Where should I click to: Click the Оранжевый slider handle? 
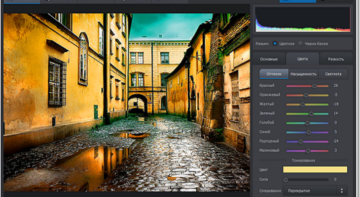click(306, 95)
